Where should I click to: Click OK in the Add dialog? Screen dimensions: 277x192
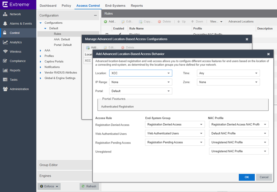[x=247, y=177]
